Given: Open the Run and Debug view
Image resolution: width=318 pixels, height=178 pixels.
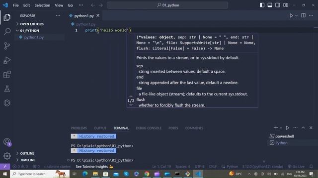Looking at the screenshot, I should [7, 60].
